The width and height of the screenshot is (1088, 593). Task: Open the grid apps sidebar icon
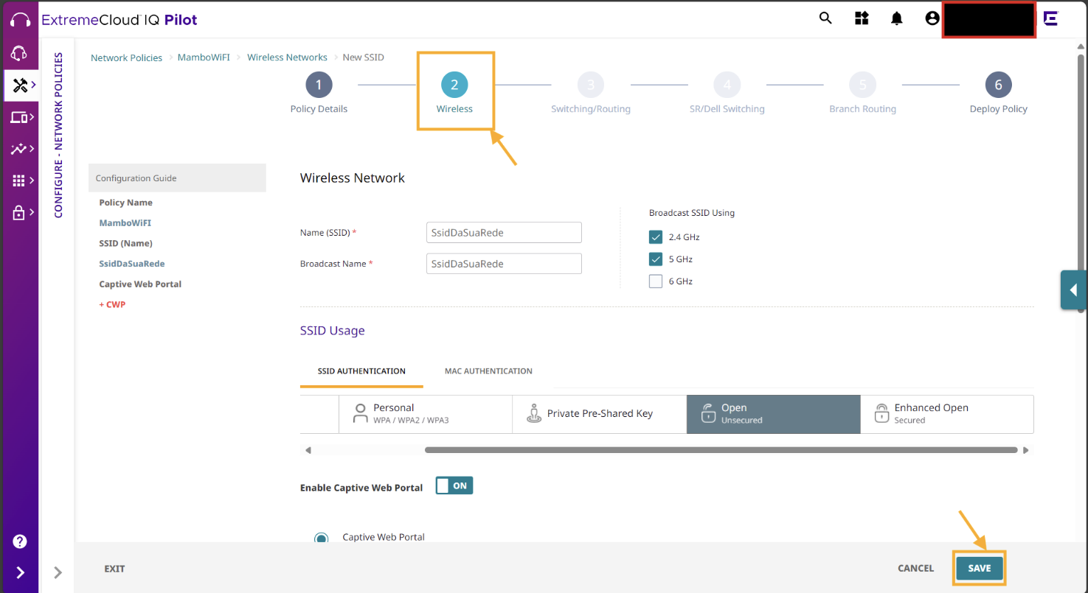pyautogui.click(x=21, y=180)
